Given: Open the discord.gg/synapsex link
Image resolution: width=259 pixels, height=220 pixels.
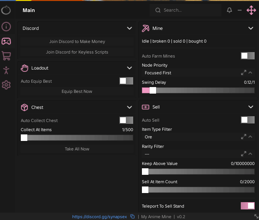Looking at the screenshot, I should [x=100, y=216].
